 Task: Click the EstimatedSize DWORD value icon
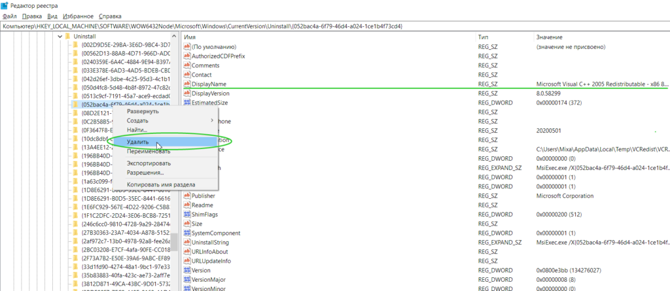pyautogui.click(x=186, y=103)
